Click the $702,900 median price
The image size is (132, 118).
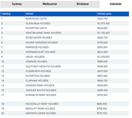coord(102,95)
